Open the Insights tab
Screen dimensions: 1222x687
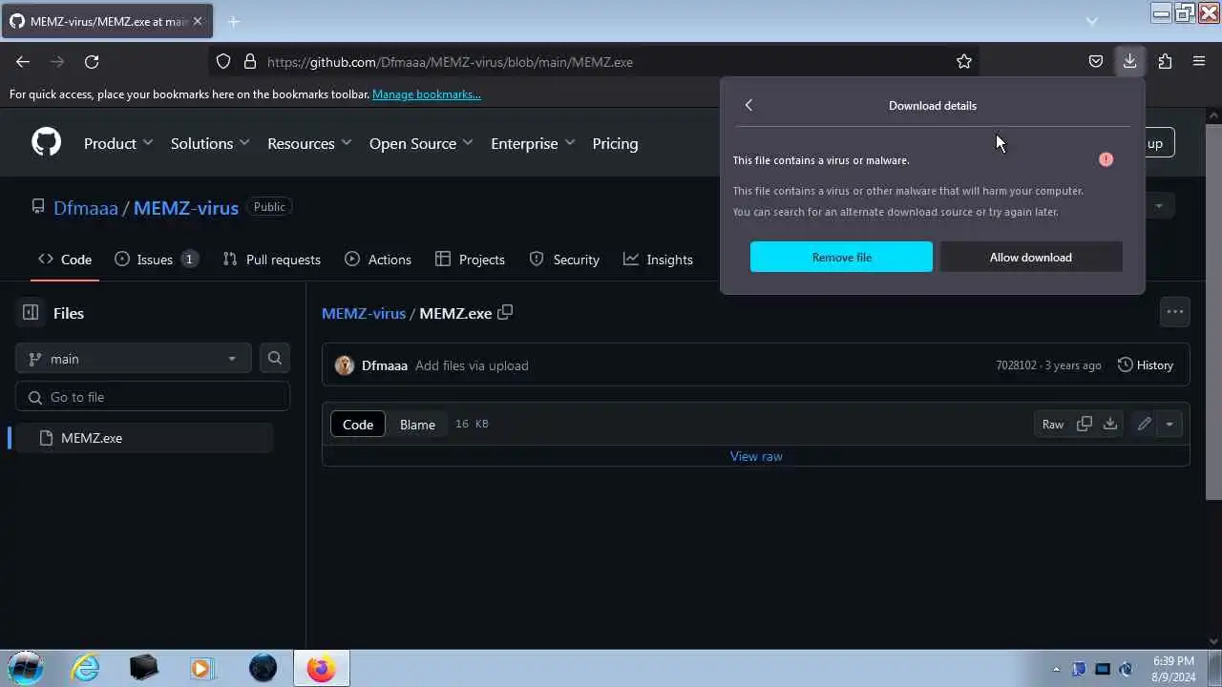[x=658, y=259]
